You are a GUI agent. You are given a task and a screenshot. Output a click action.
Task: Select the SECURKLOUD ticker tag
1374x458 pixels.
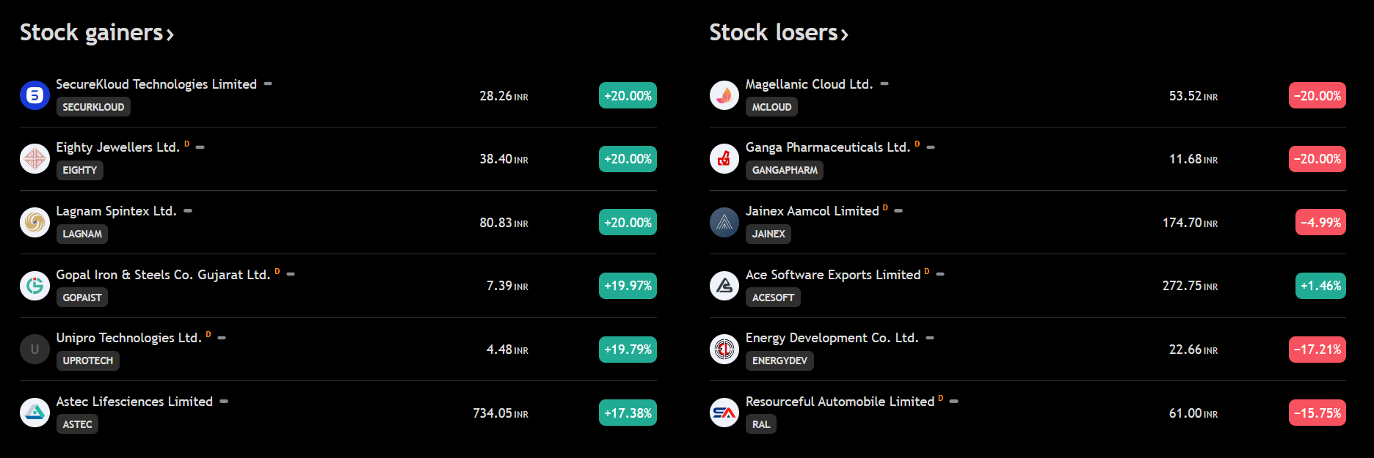pos(93,107)
